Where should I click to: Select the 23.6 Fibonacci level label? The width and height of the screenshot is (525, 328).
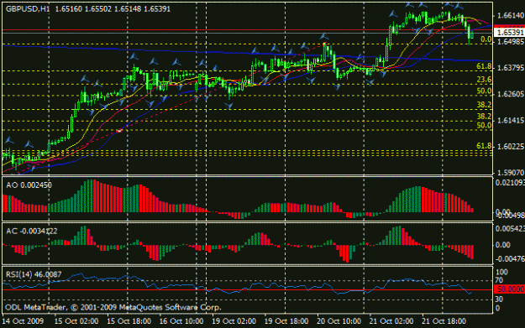(484, 79)
